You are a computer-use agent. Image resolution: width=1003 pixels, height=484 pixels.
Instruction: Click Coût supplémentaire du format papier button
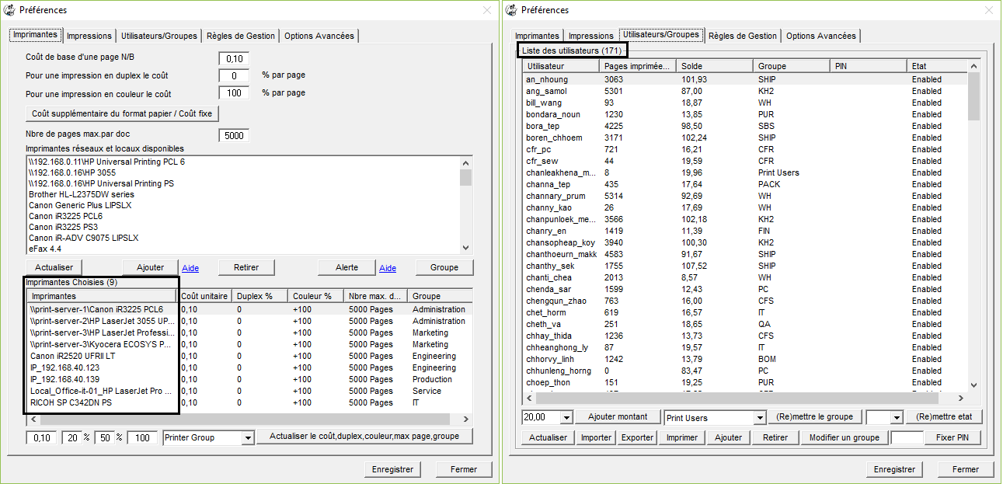[x=122, y=113]
